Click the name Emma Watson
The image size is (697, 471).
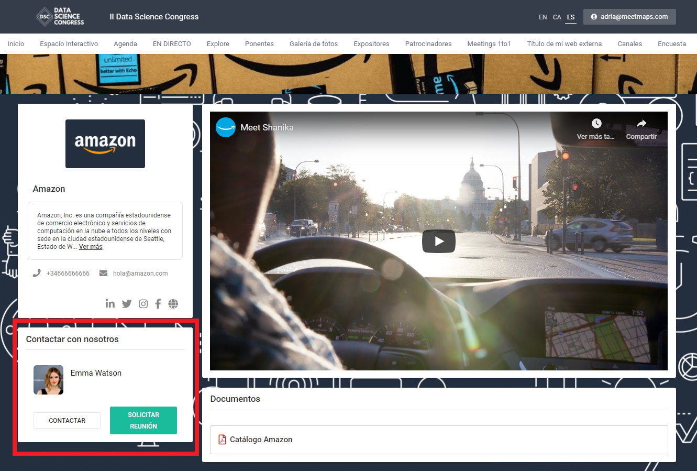click(x=96, y=373)
